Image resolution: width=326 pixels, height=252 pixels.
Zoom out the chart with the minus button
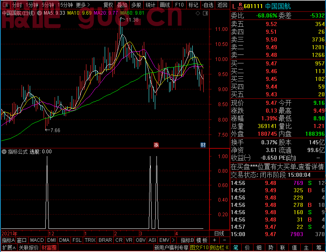click(x=225, y=240)
